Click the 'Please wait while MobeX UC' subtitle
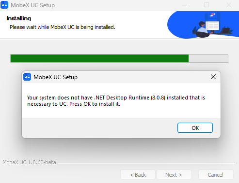Viewport: 239px width, 183px height. (63, 27)
